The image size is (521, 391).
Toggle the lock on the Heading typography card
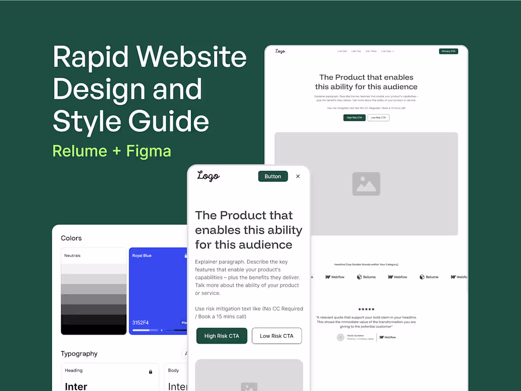click(151, 371)
